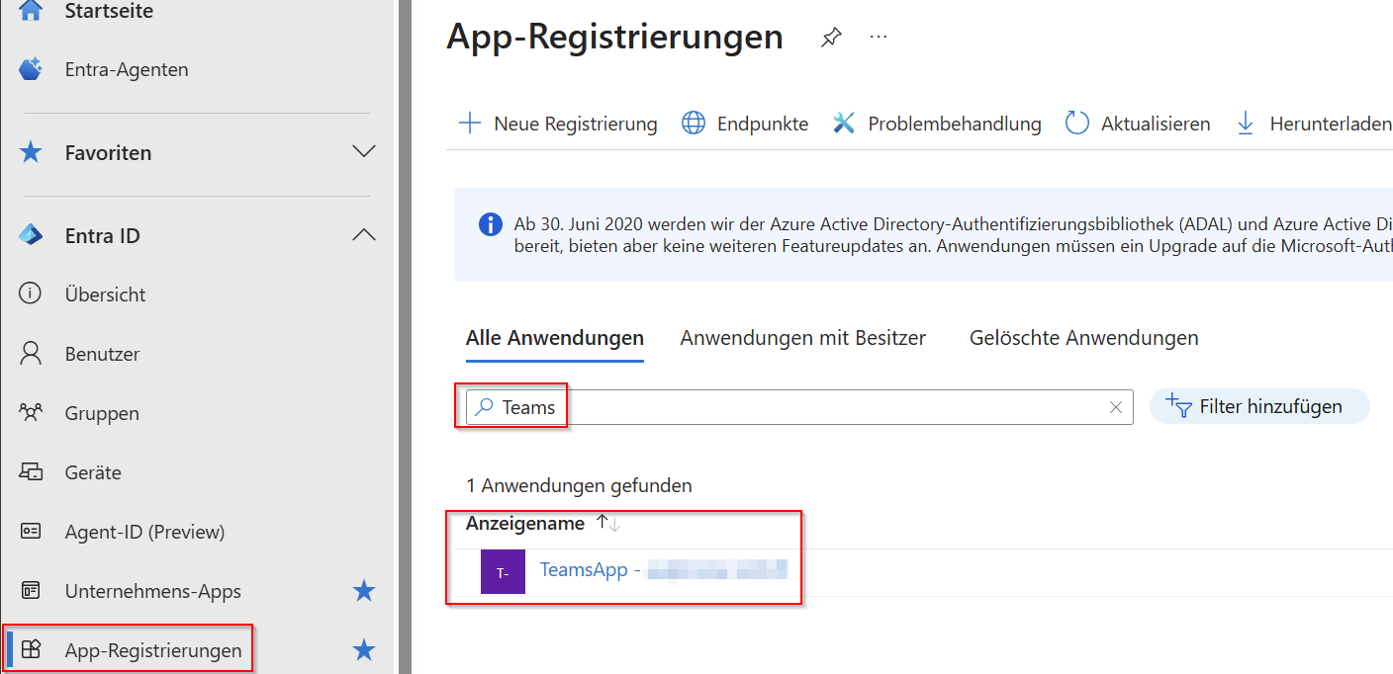Click Neue Registrierung

[576, 124]
